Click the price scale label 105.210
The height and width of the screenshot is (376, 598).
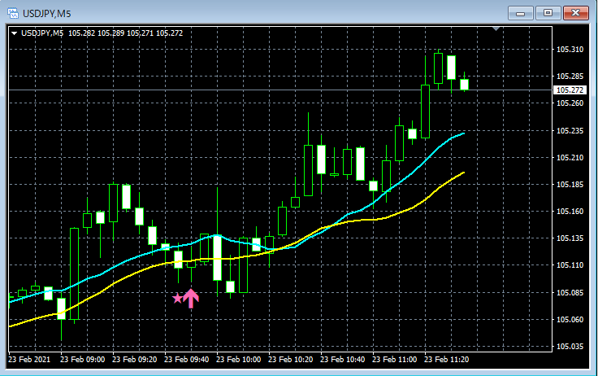[x=570, y=157]
